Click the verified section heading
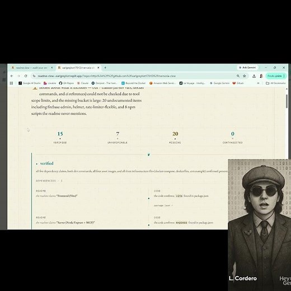The image size is (291, 291). point(47,163)
